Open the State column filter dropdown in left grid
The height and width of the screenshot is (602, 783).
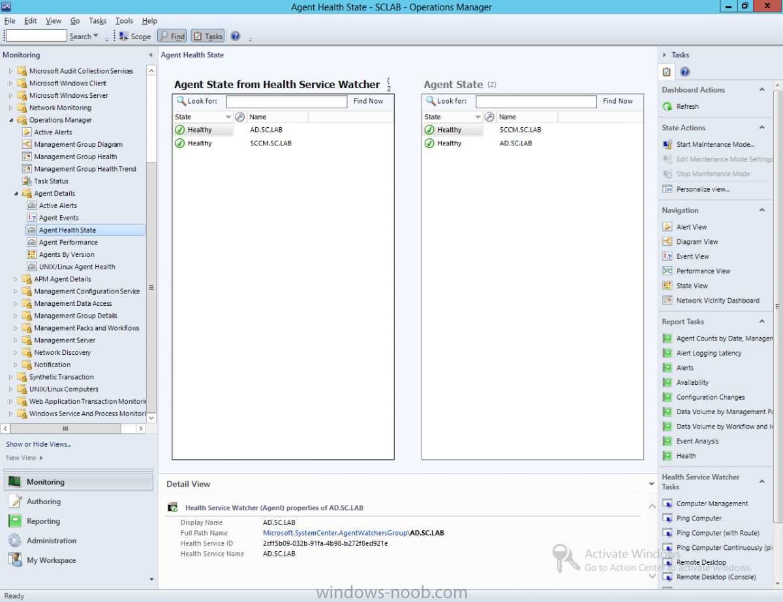(x=228, y=117)
